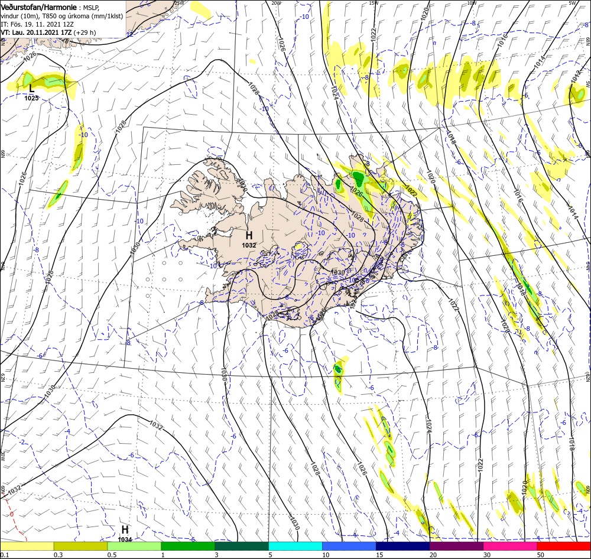Click the '0.1' legend value
This screenshot has width=591, height=559.
pyautogui.click(x=5, y=555)
